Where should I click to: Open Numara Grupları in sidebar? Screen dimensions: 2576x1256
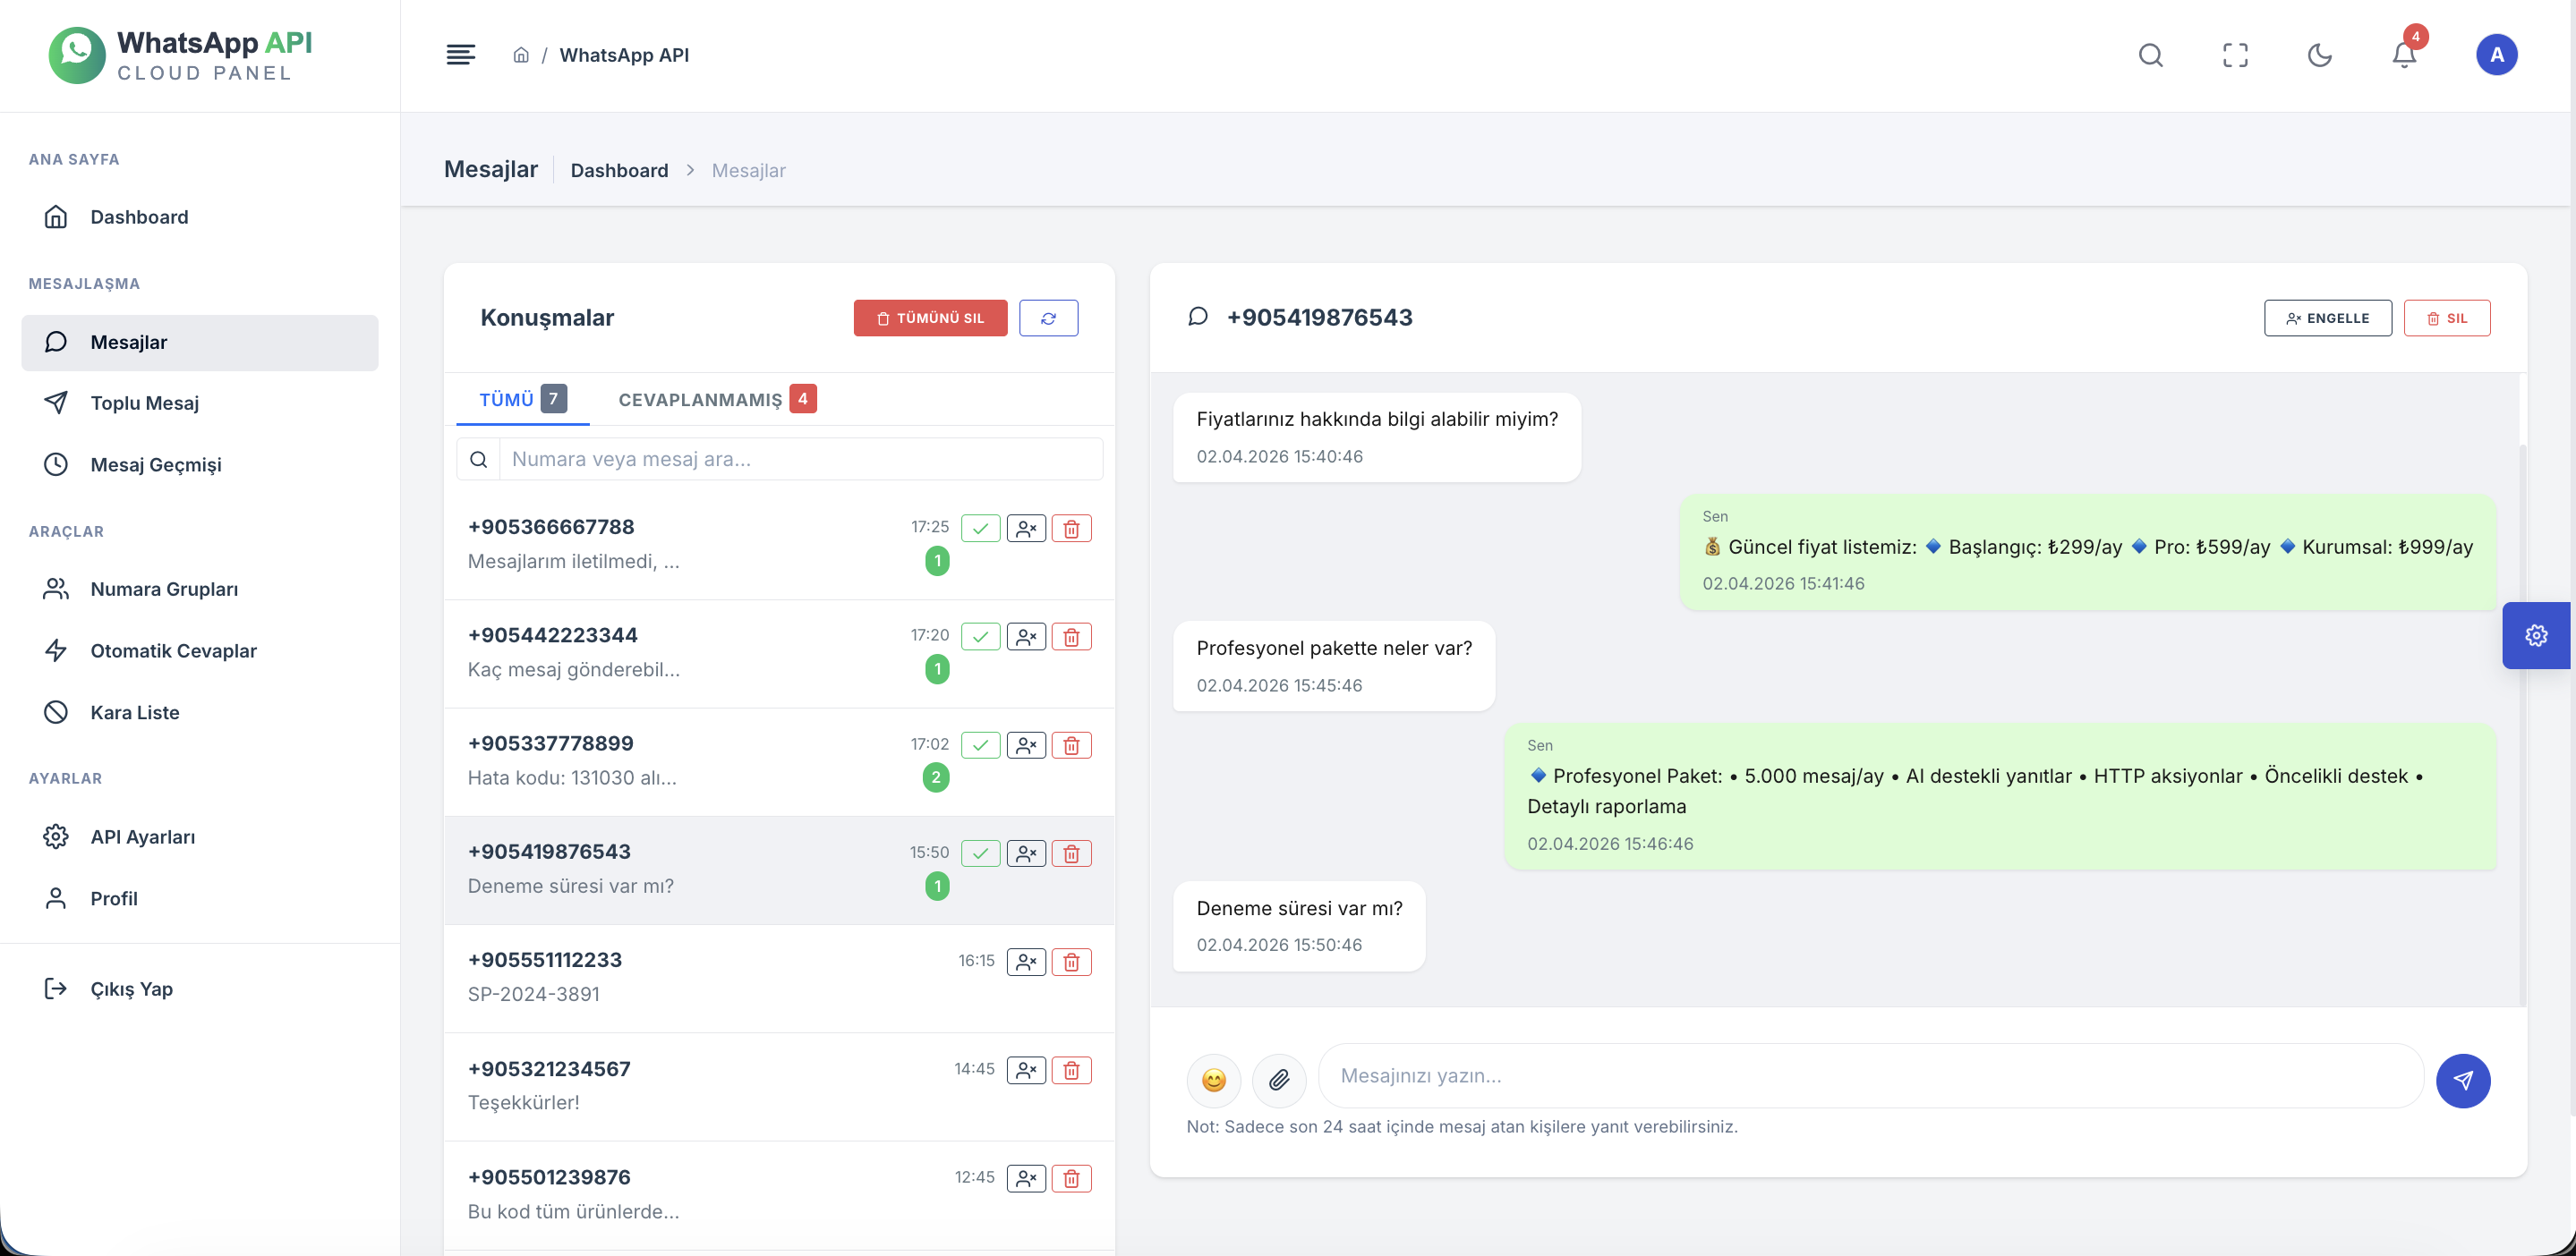click(200, 590)
